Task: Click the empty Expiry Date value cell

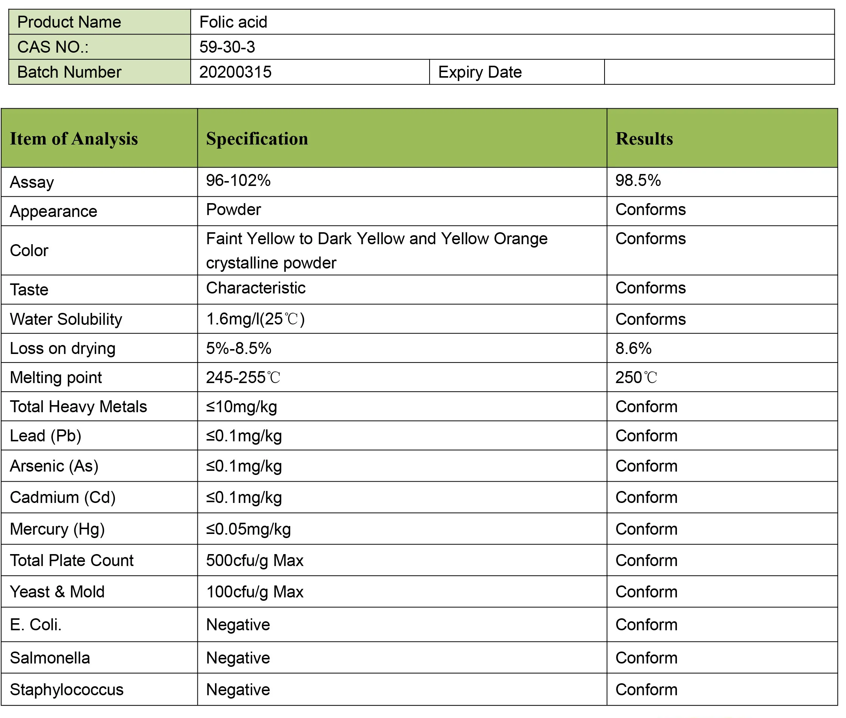Action: [x=718, y=72]
